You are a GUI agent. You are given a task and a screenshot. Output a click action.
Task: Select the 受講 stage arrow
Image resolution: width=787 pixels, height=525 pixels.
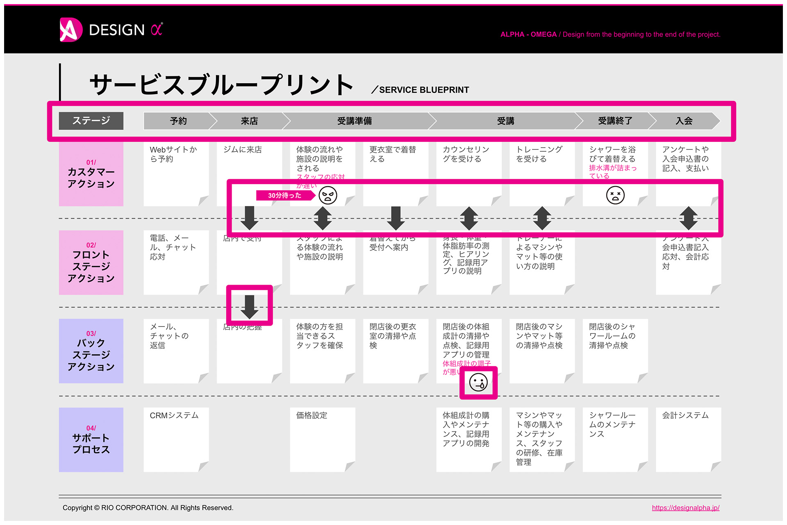[x=506, y=121]
